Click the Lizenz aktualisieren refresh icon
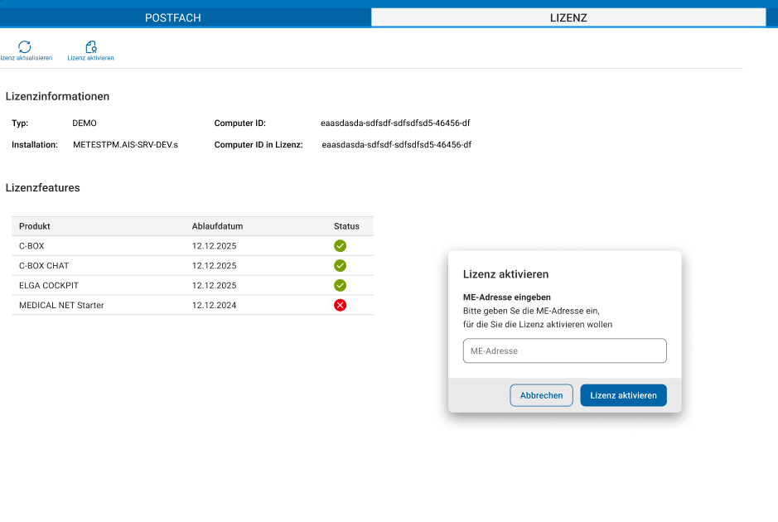The width and height of the screenshot is (778, 522). [25, 46]
